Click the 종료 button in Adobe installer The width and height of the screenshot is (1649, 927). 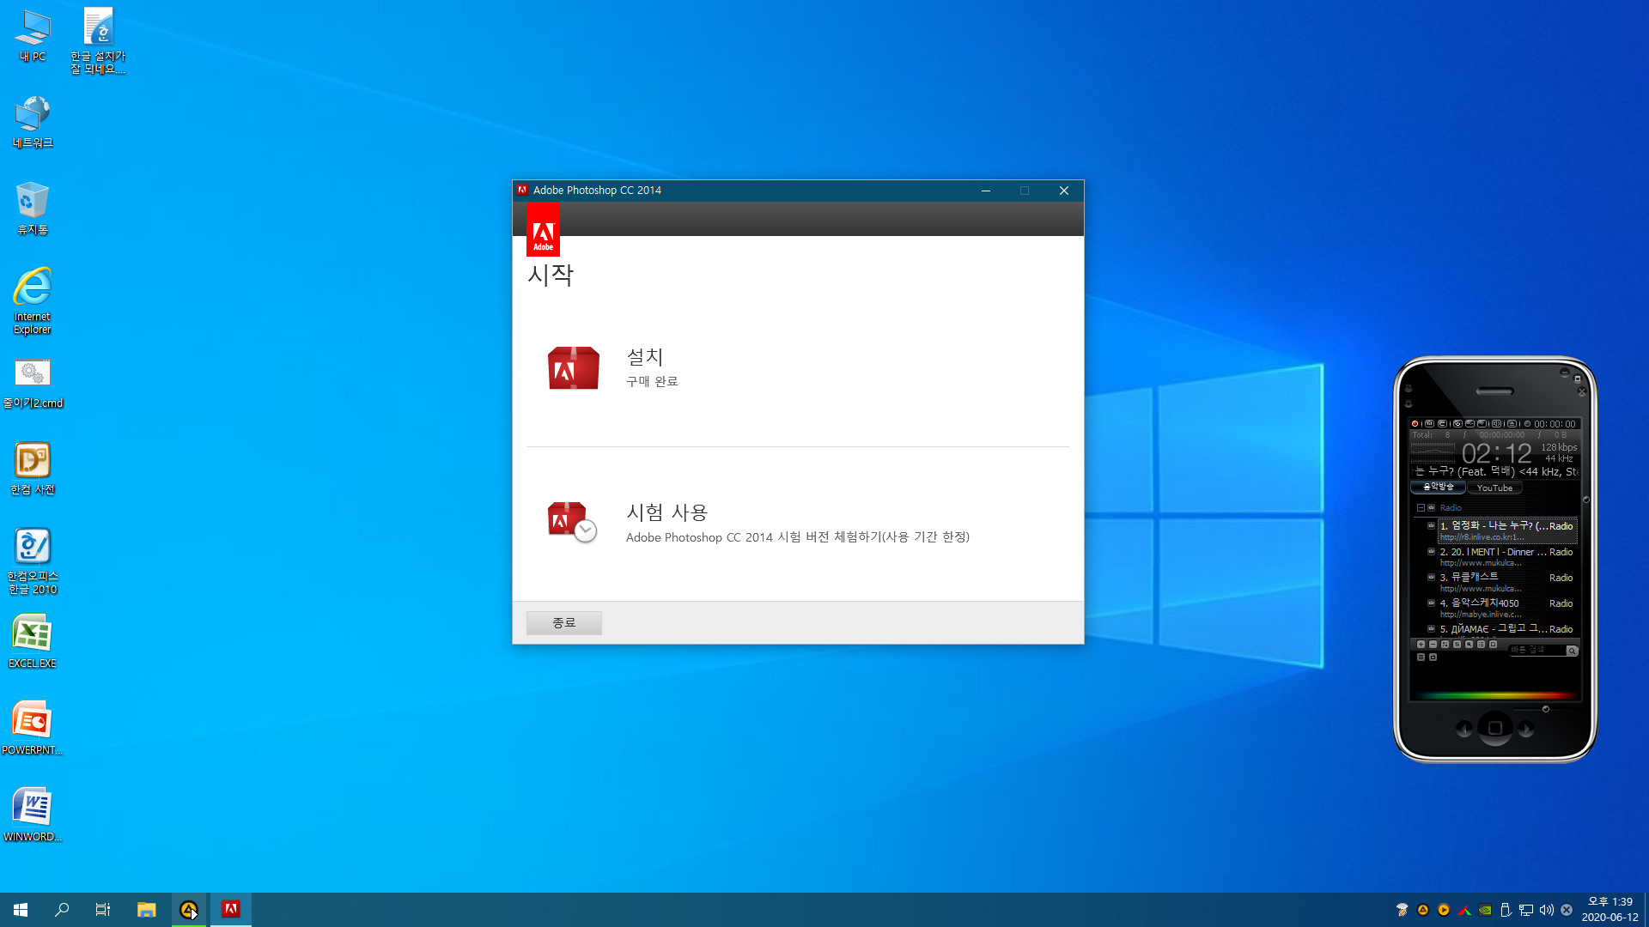(x=564, y=622)
